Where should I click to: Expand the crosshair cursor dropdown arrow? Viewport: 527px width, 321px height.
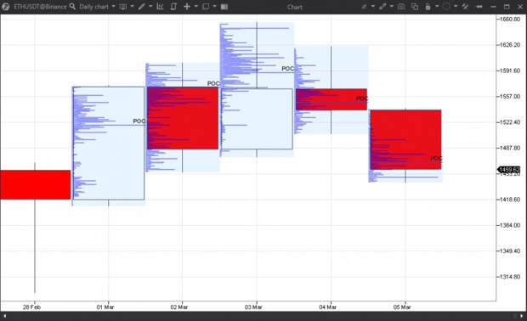[196, 7]
